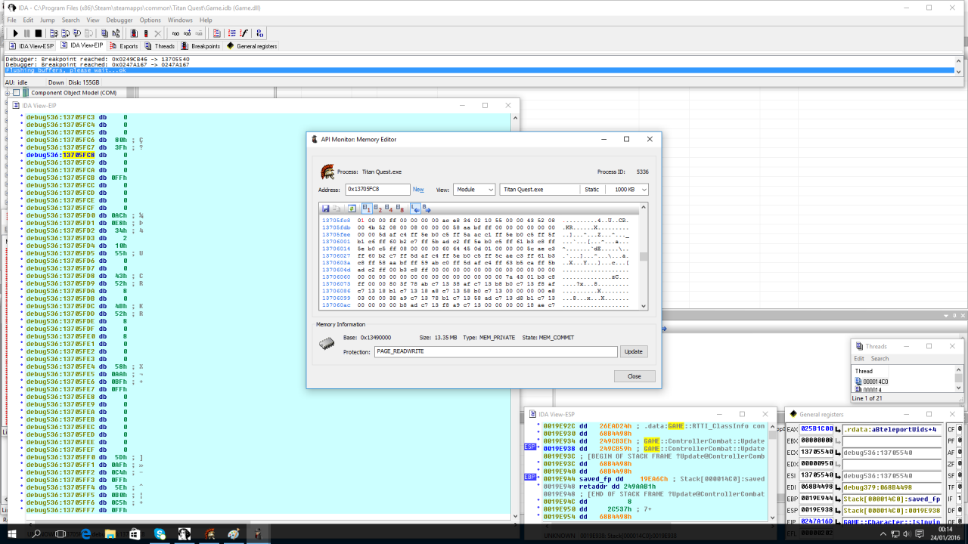
Task: Click the IDA View-ESP vertical scrollbar
Action: click(x=773, y=472)
